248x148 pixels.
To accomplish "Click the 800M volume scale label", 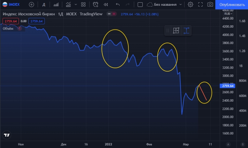I will (243, 81).
